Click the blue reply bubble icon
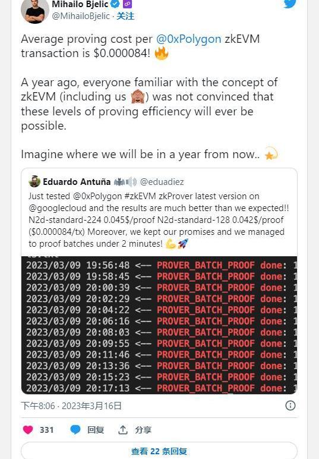The width and height of the screenshot is (319, 459). pos(75,430)
